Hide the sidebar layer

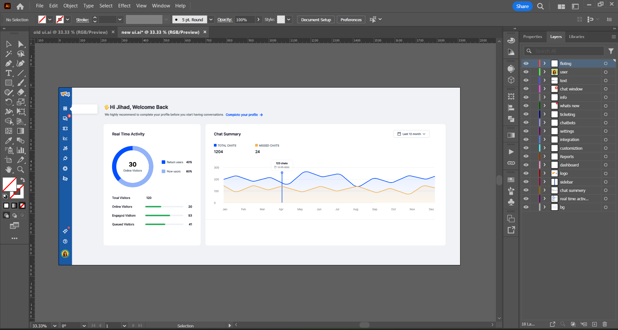click(x=526, y=182)
